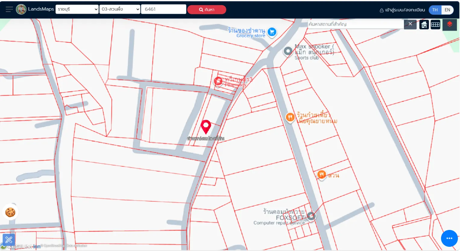This screenshot has width=460, height=251.
Task: Click the red ค้นหา search button
Action: 207,10
